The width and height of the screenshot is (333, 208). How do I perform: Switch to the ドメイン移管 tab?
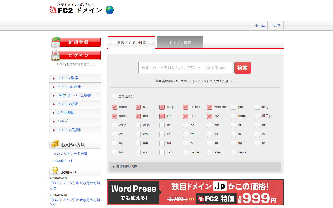(180, 42)
